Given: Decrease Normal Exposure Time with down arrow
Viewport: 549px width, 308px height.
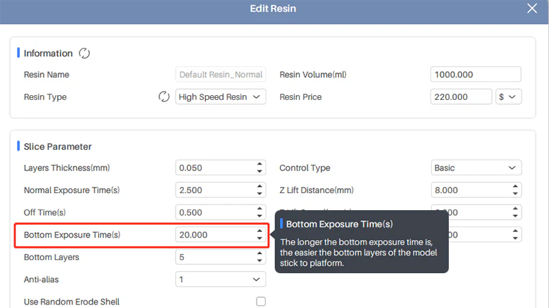Looking at the screenshot, I should 259,194.
